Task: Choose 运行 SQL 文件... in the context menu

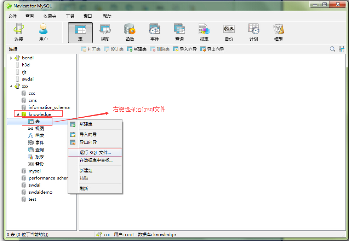Action: pyautogui.click(x=95, y=153)
